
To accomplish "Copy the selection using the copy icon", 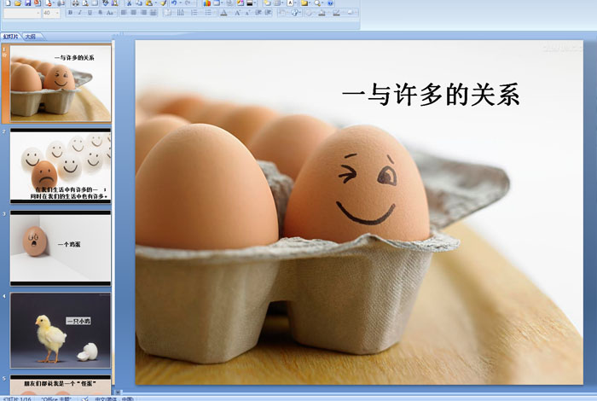I will [x=139, y=3].
